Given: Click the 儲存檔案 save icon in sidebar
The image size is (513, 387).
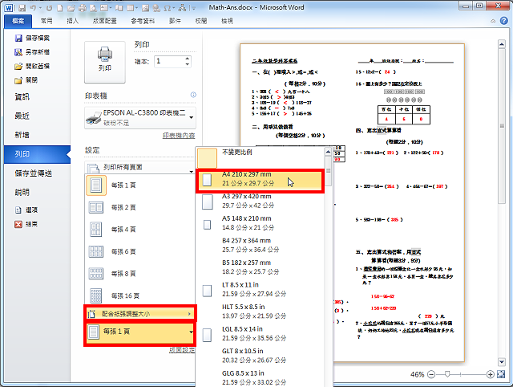Looking at the screenshot, I should [18, 38].
